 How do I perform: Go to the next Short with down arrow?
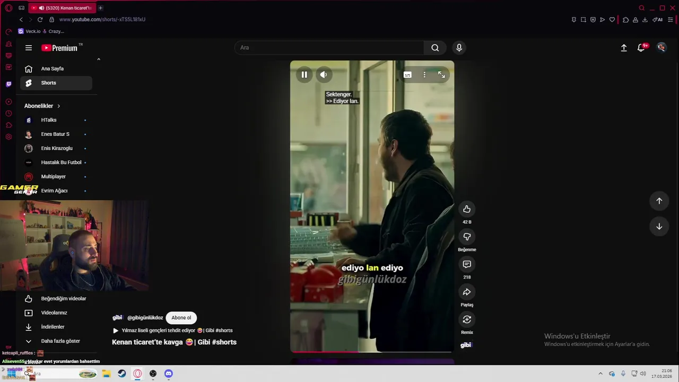click(x=659, y=227)
